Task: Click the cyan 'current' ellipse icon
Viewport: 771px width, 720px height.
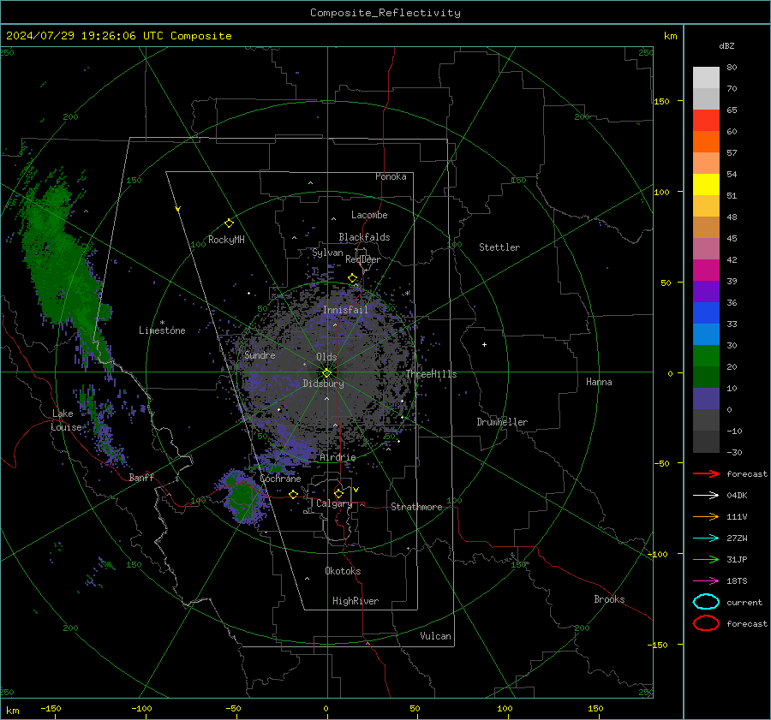Action: pyautogui.click(x=706, y=602)
